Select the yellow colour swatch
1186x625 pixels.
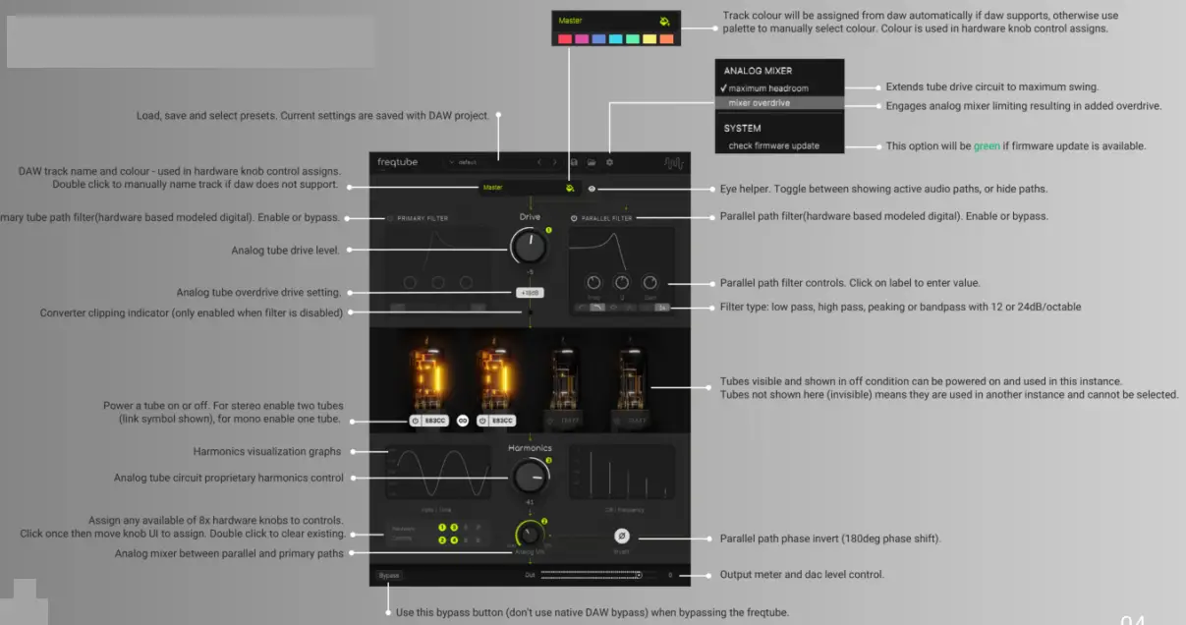pos(649,38)
